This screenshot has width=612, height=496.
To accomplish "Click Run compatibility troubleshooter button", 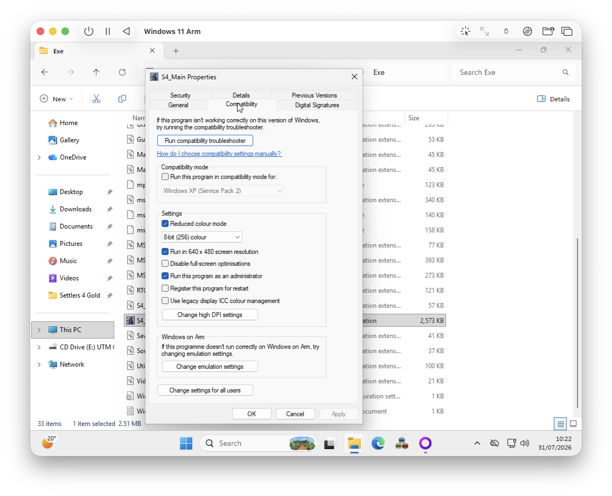I will tap(205, 140).
